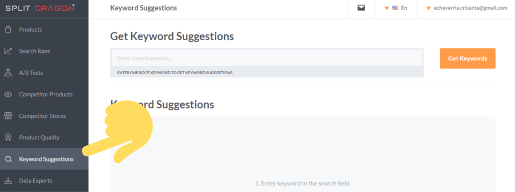Viewport: 515px width, 192px height.
Task: Click the US flag icon
Action: 395,8
